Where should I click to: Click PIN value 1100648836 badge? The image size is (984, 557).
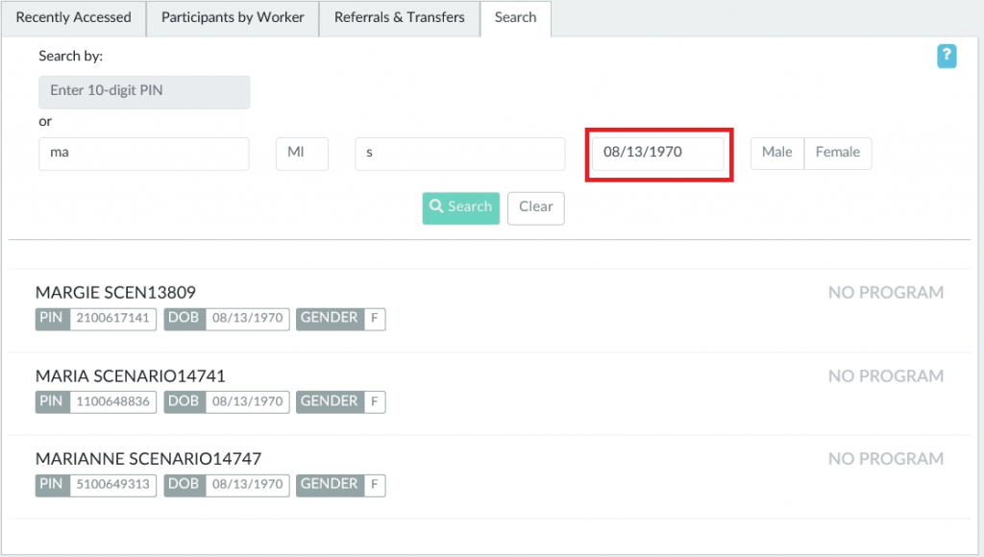point(112,401)
